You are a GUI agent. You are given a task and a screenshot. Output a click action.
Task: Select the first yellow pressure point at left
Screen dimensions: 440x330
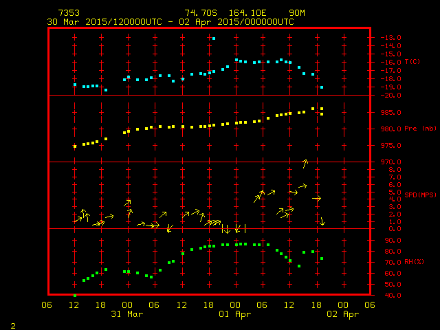point(75,146)
